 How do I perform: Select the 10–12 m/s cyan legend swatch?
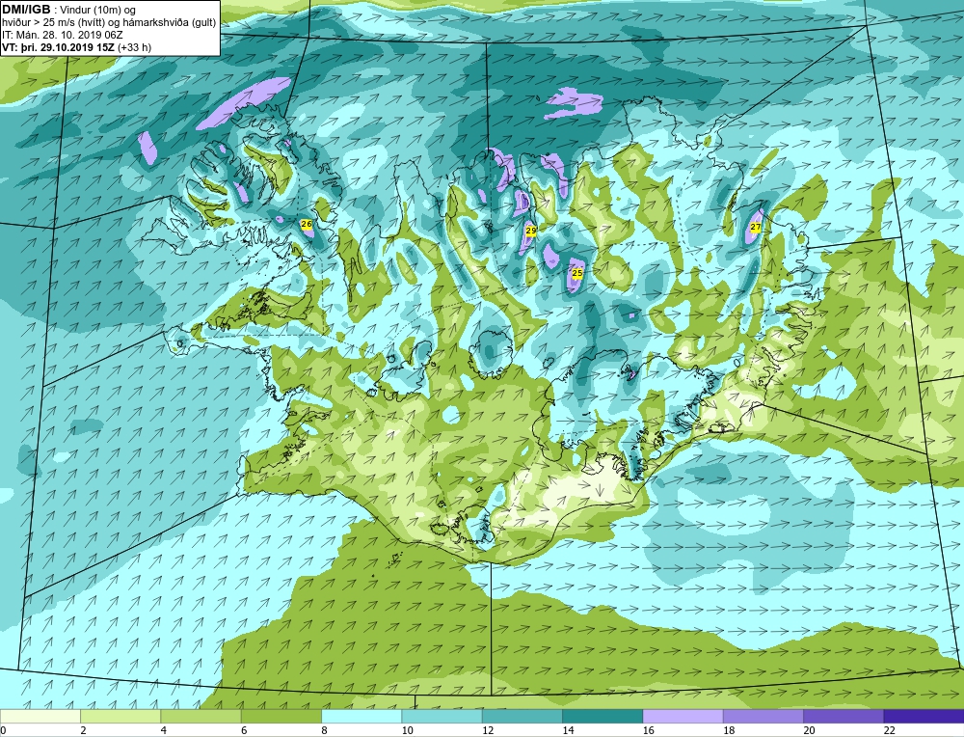point(442,716)
